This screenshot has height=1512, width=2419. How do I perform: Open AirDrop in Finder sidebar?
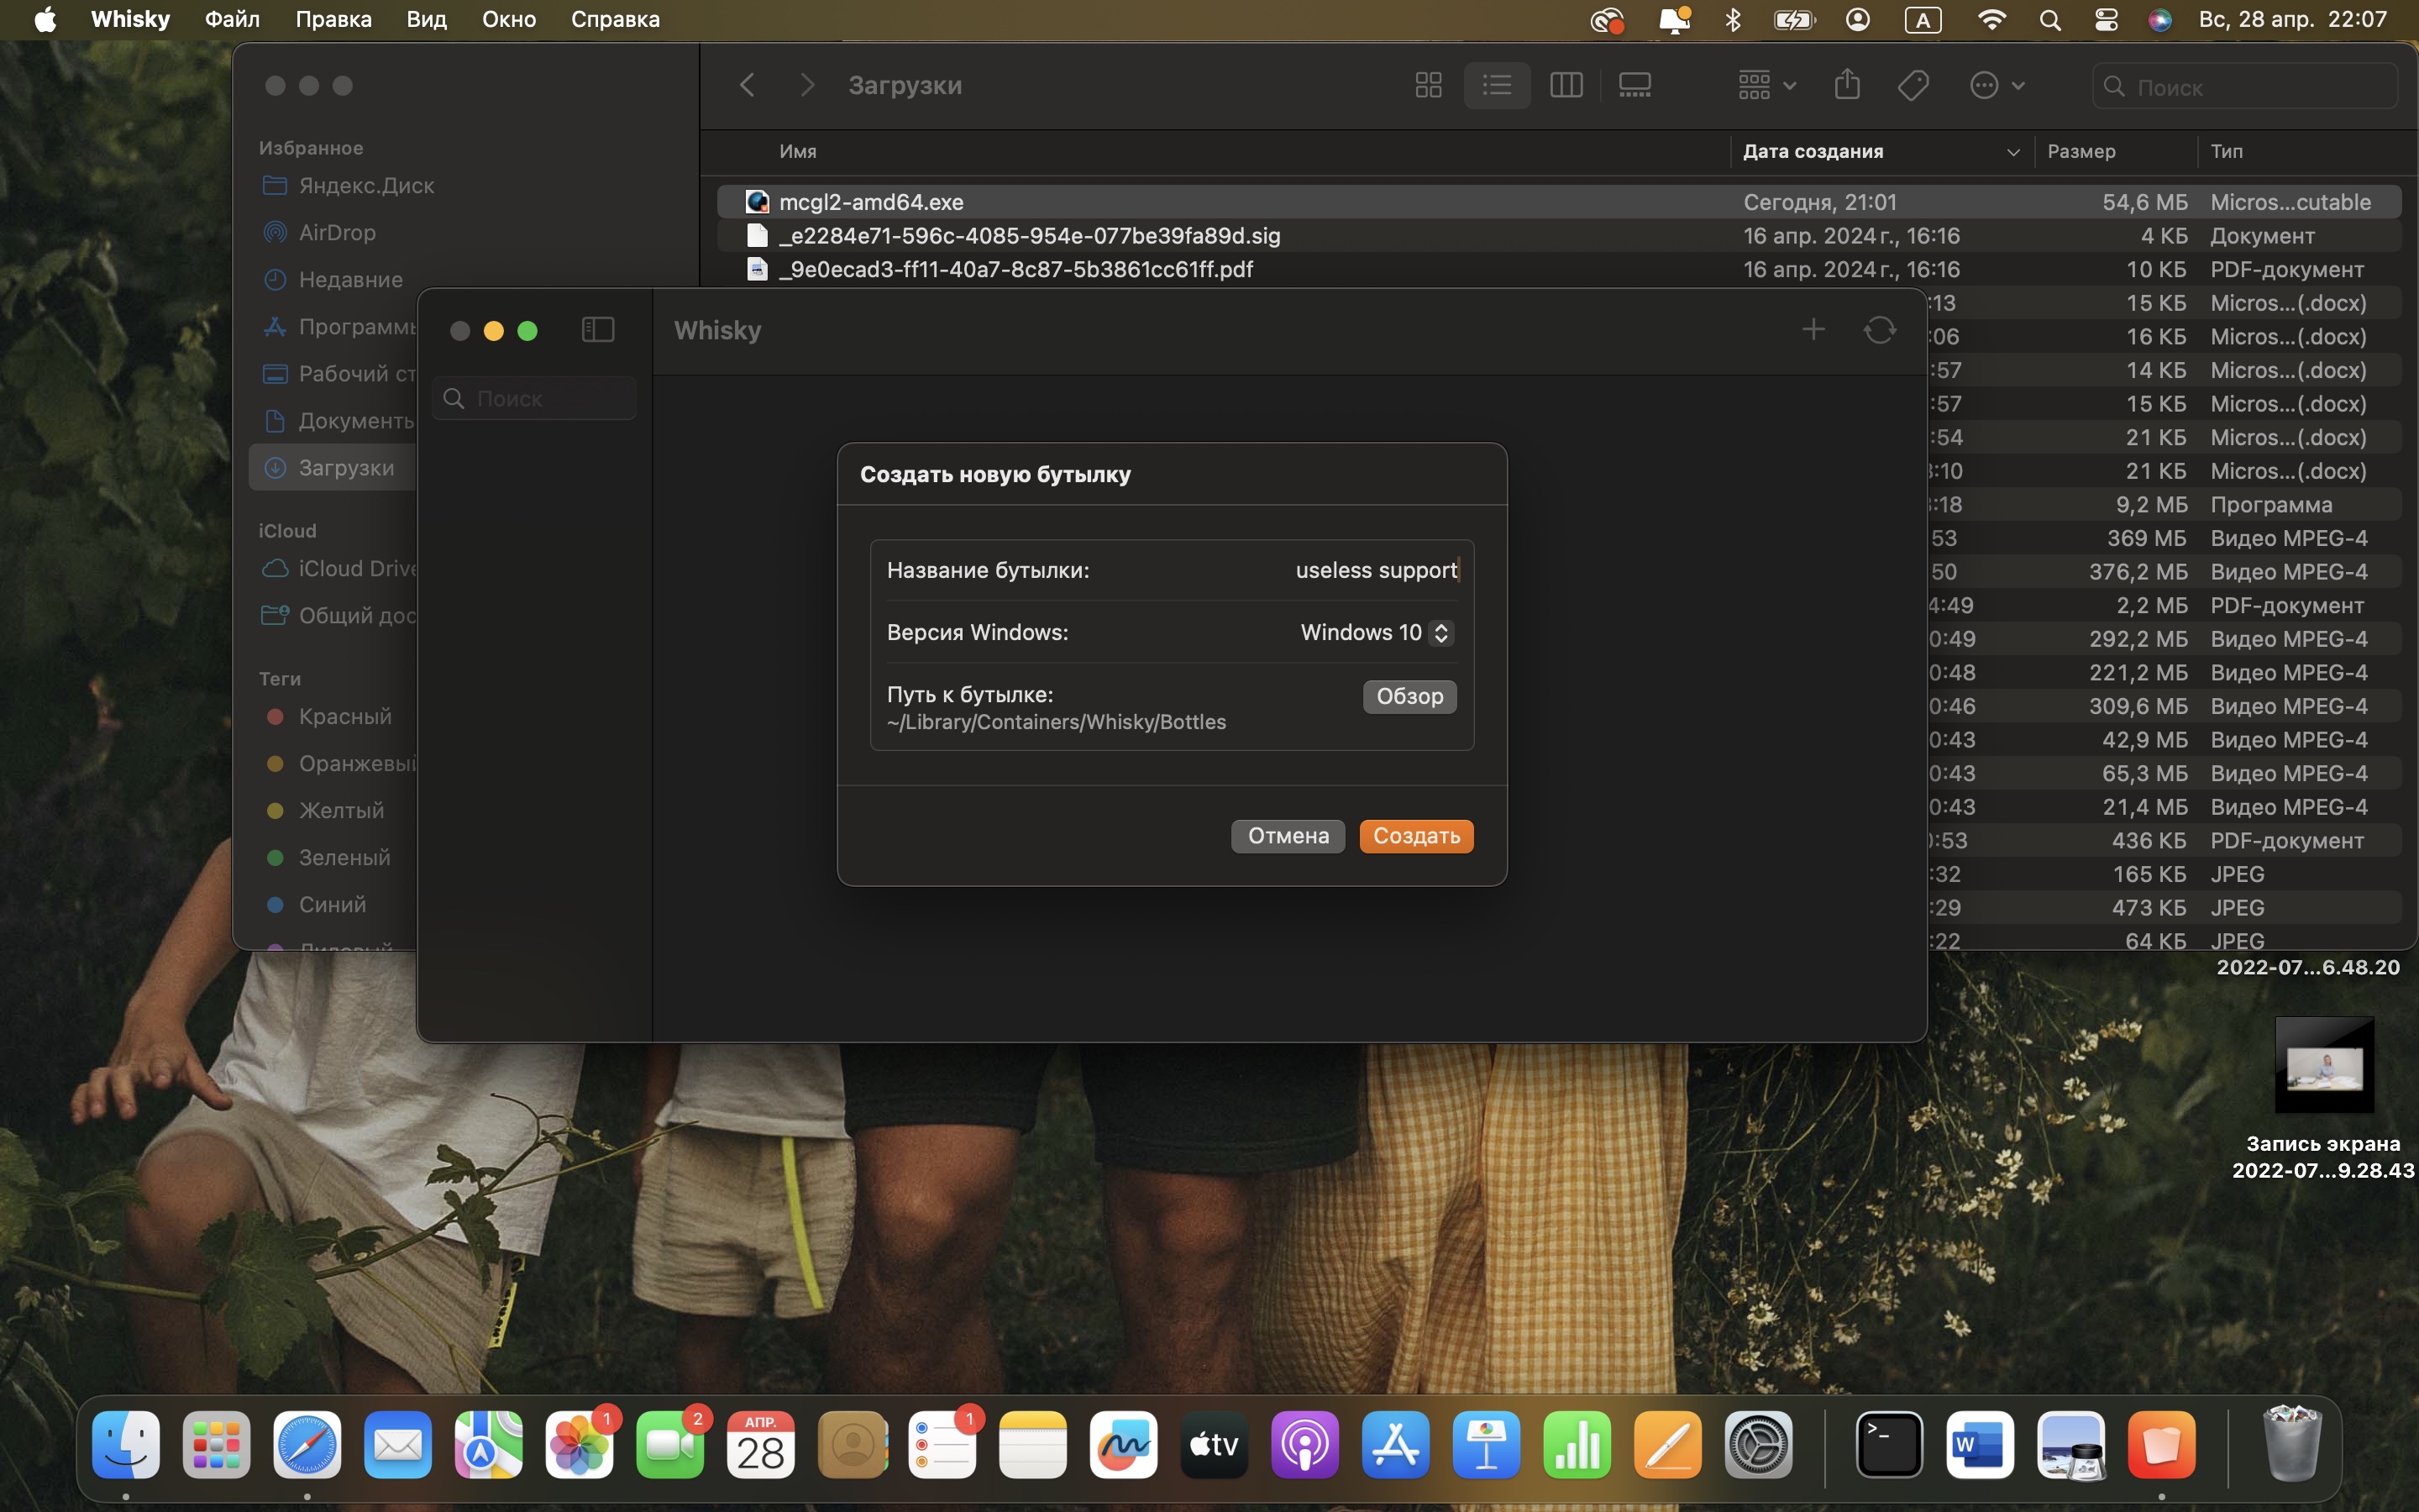(x=319, y=232)
